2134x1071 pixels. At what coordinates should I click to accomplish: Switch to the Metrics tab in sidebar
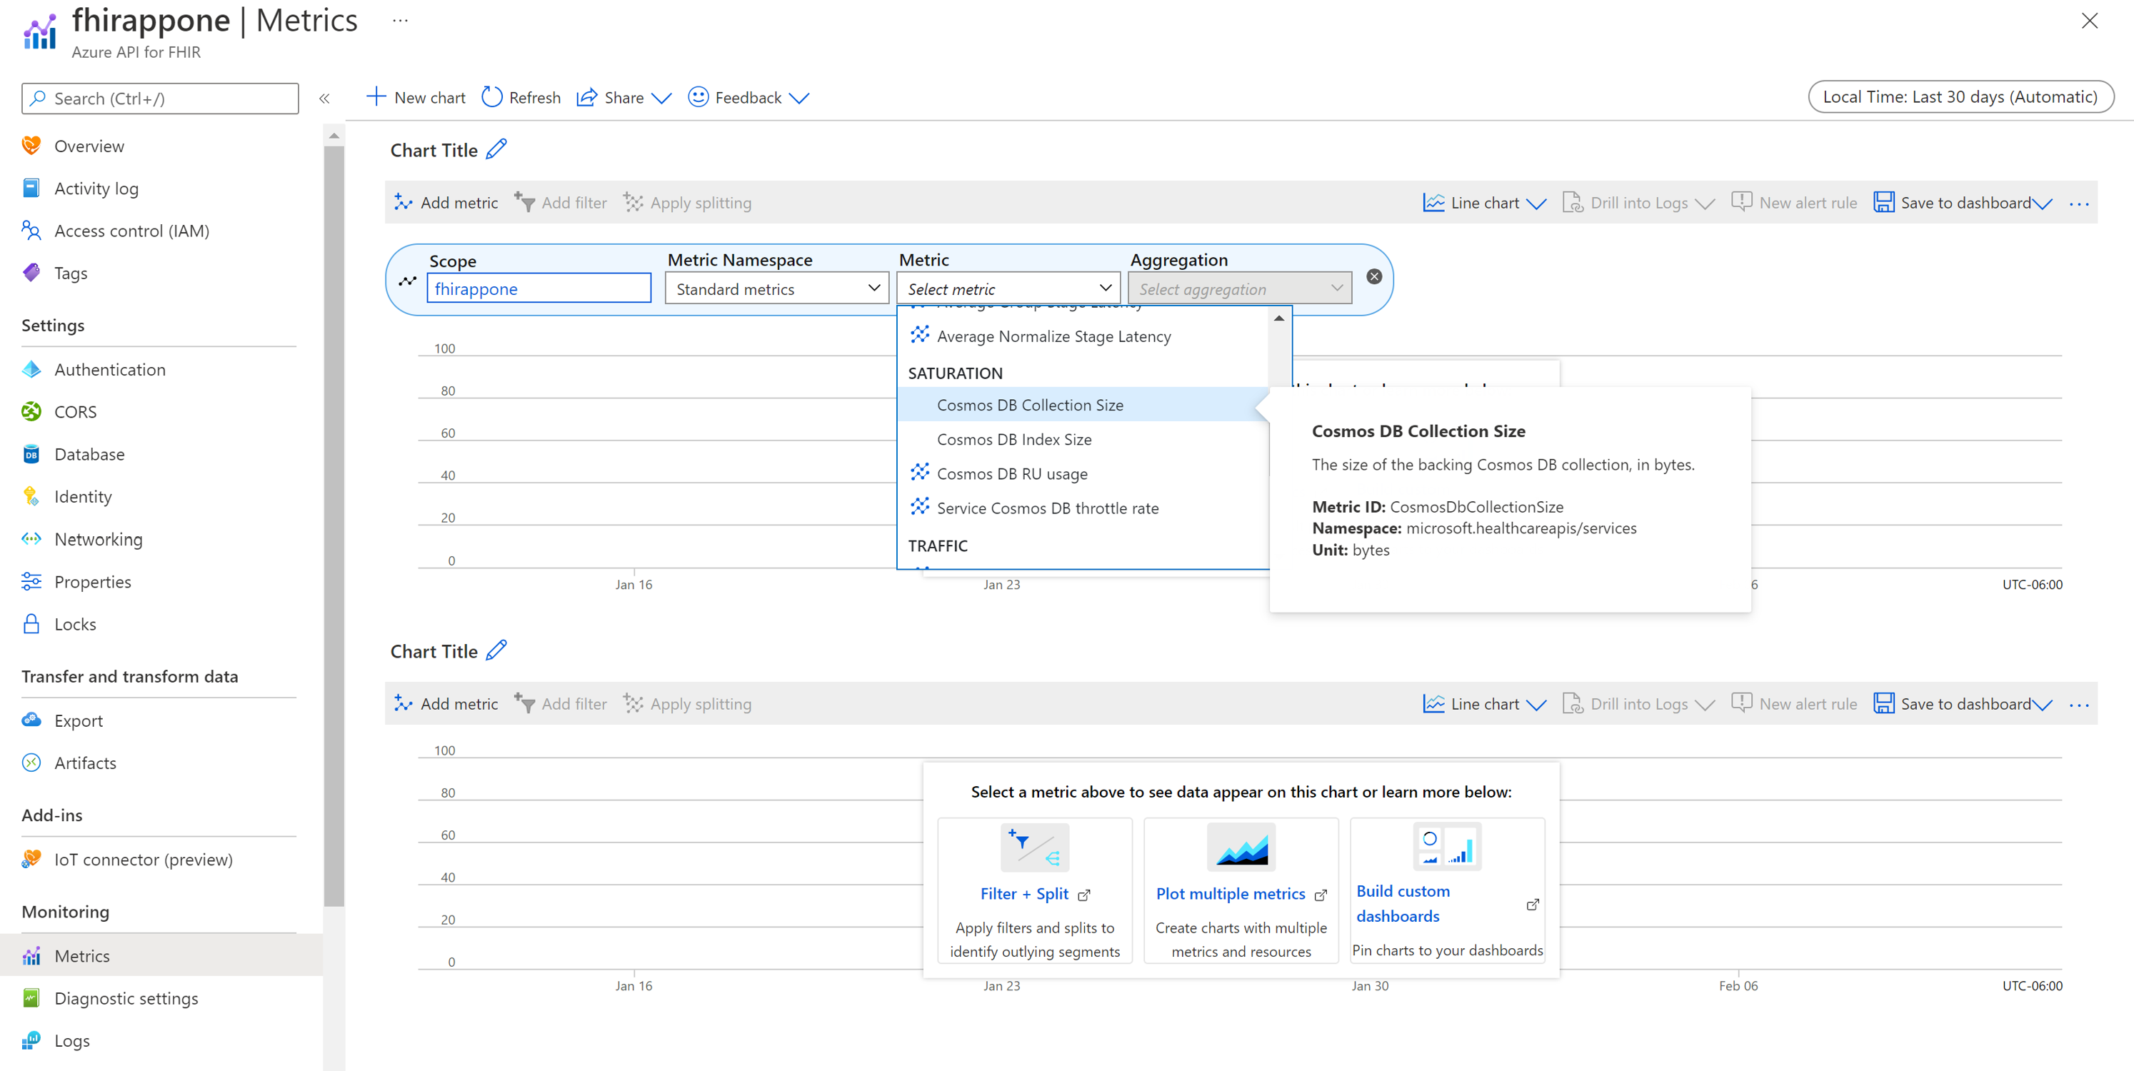82,955
